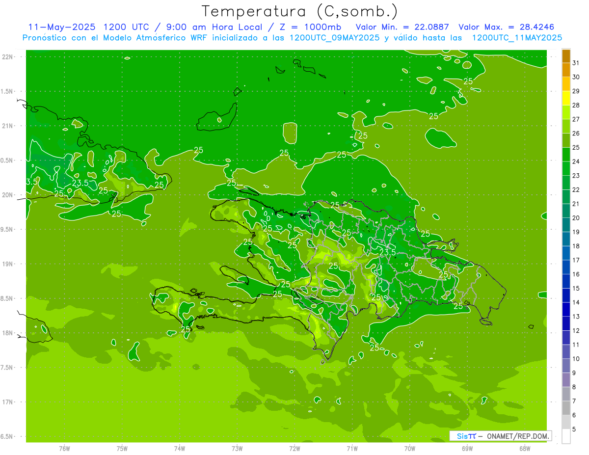Click the legend value label 31
Viewport: 589px width, 455px height.
coord(576,63)
